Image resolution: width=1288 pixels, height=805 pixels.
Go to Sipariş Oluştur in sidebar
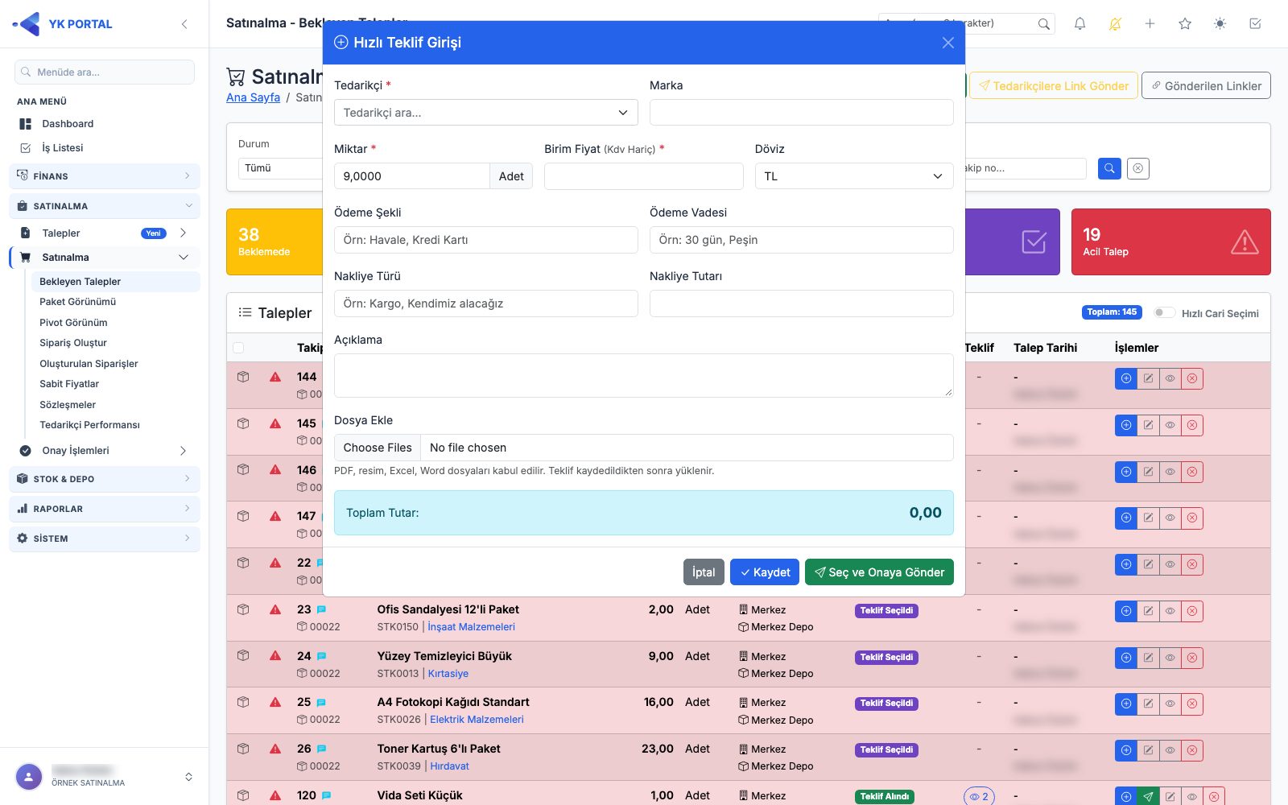coord(73,343)
